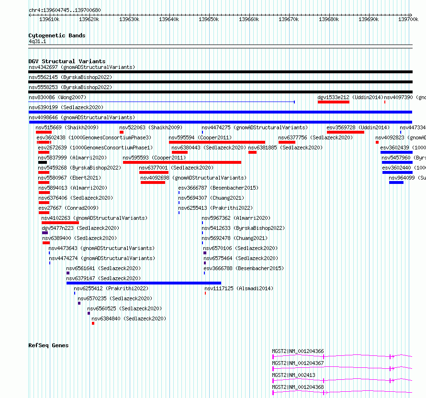The width and height of the screenshot is (426, 398).
Task: Click nsv5694307 (Chuang2021) label
Action: (x=211, y=198)
